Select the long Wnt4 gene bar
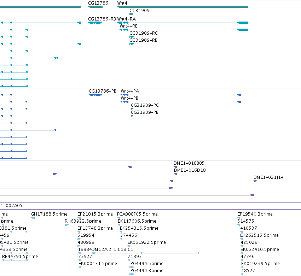This screenshot has height=276, width=301. coord(183,7)
